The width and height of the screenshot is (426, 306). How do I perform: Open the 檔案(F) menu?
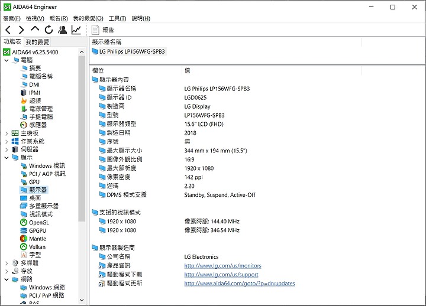tap(12, 18)
